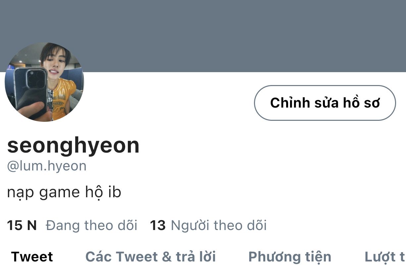The height and width of the screenshot is (279, 406).
Task: View the circular profile avatar photo
Action: click(x=44, y=82)
